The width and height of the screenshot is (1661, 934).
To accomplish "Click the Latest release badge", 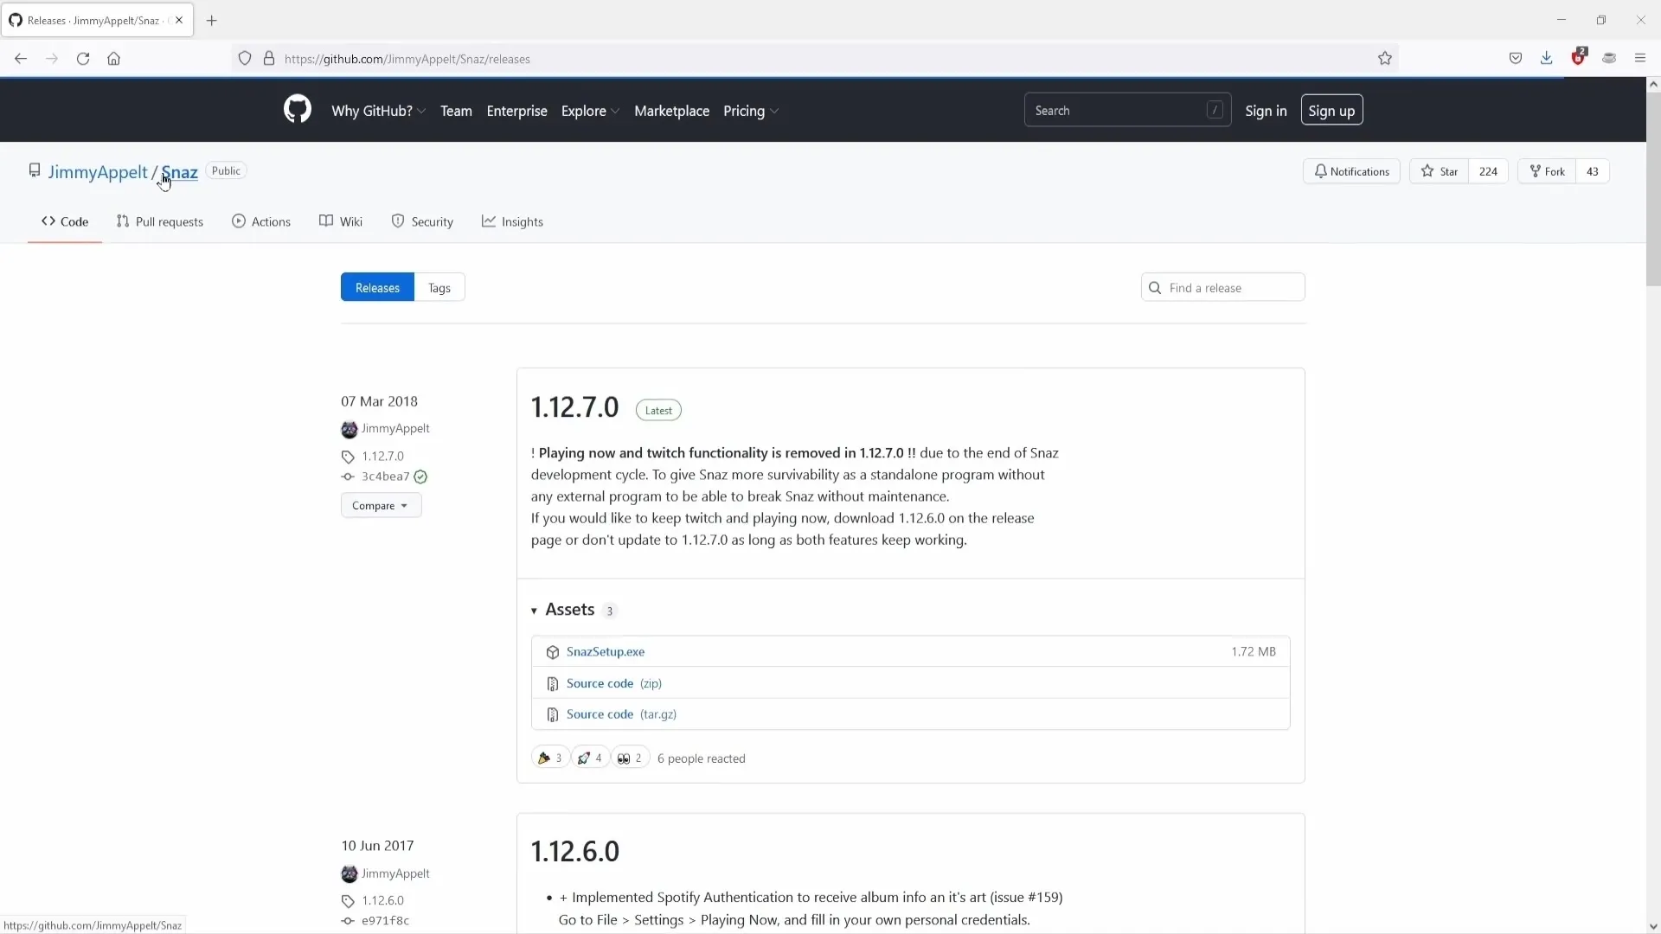I will click(658, 410).
